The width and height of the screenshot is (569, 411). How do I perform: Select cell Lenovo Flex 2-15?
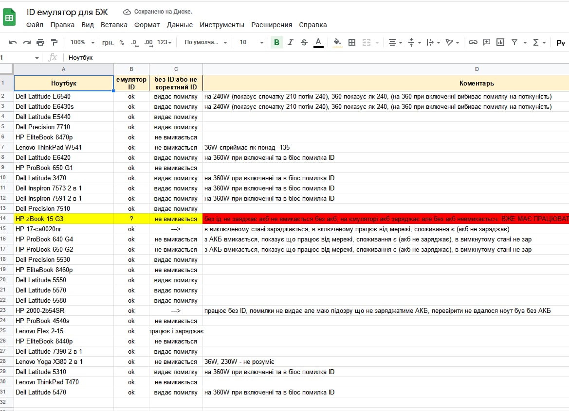[63, 331]
